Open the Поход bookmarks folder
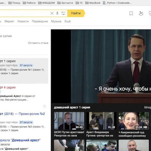The width and height of the screenshot is (151, 151). click(x=14, y=3)
